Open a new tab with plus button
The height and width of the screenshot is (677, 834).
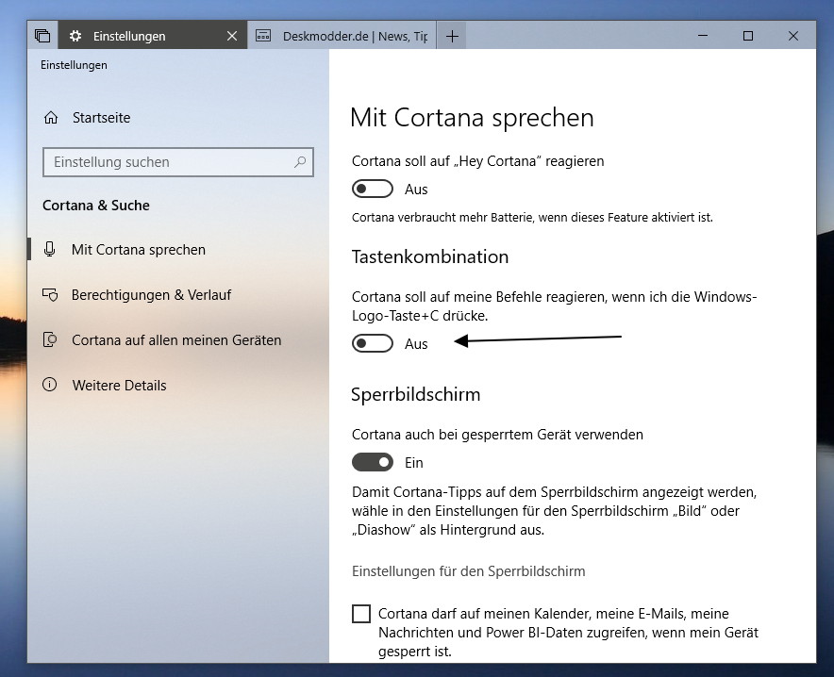click(452, 36)
